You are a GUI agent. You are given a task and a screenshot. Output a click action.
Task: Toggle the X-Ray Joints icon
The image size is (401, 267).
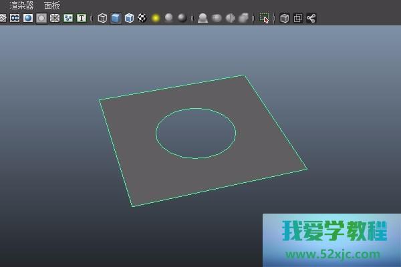coord(311,18)
